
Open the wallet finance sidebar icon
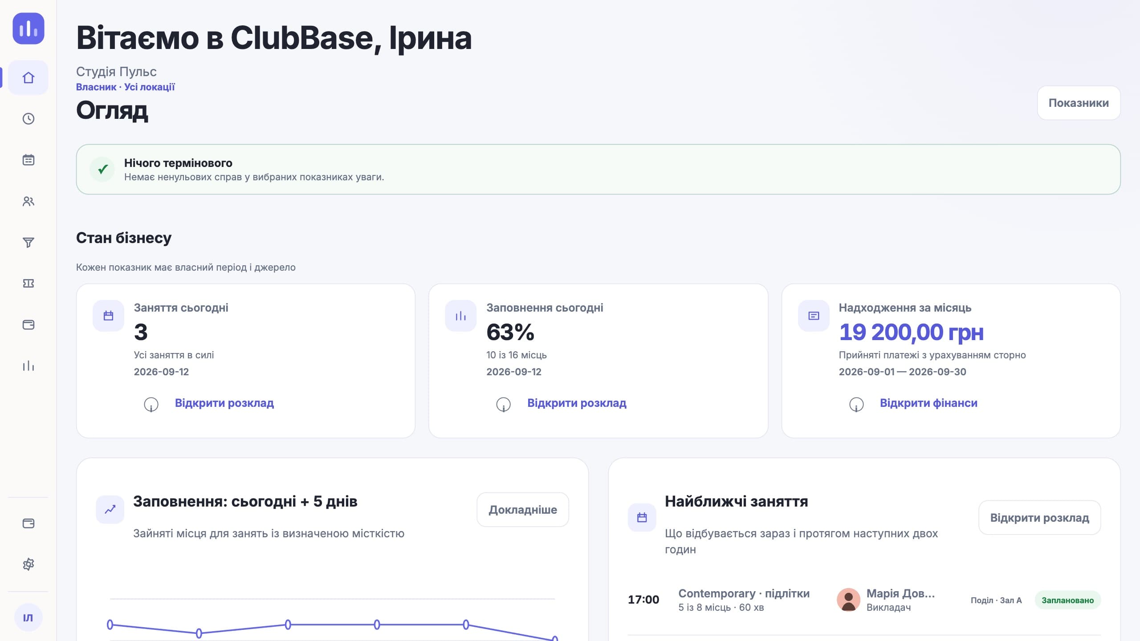28,325
